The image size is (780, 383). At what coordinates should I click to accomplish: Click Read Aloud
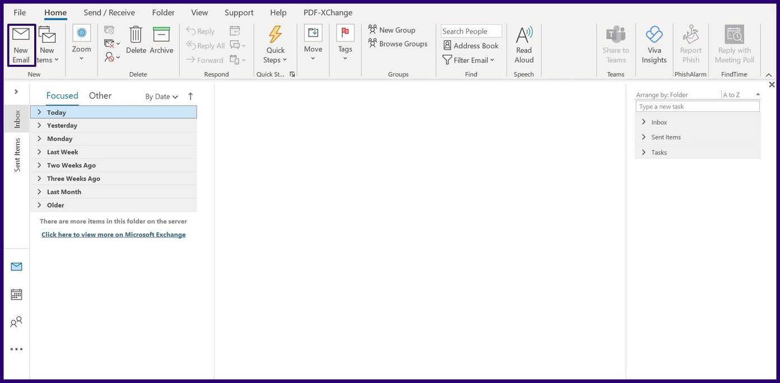524,45
